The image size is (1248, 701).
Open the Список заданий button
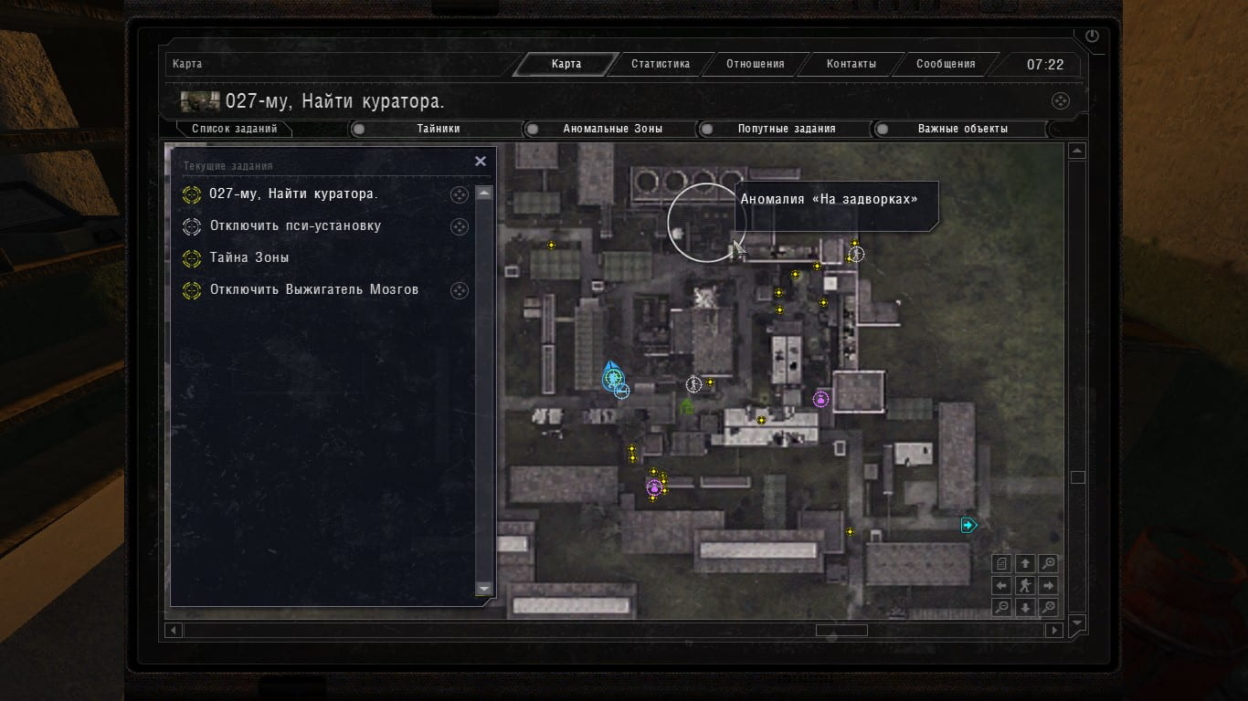pyautogui.click(x=235, y=129)
